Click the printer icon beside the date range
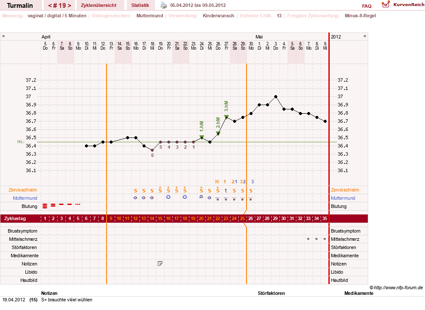This screenshot has height=310, width=425. coord(164,5)
